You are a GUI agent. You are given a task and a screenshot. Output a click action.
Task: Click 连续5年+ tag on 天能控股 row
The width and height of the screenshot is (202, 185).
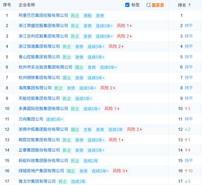(x=84, y=98)
